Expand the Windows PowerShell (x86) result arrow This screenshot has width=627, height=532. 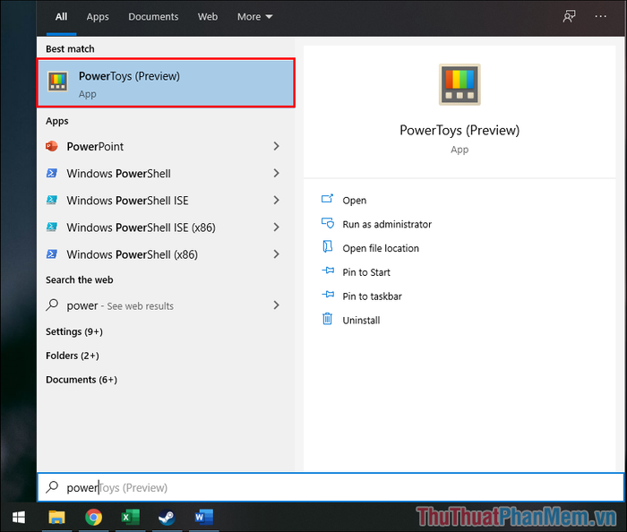[276, 253]
